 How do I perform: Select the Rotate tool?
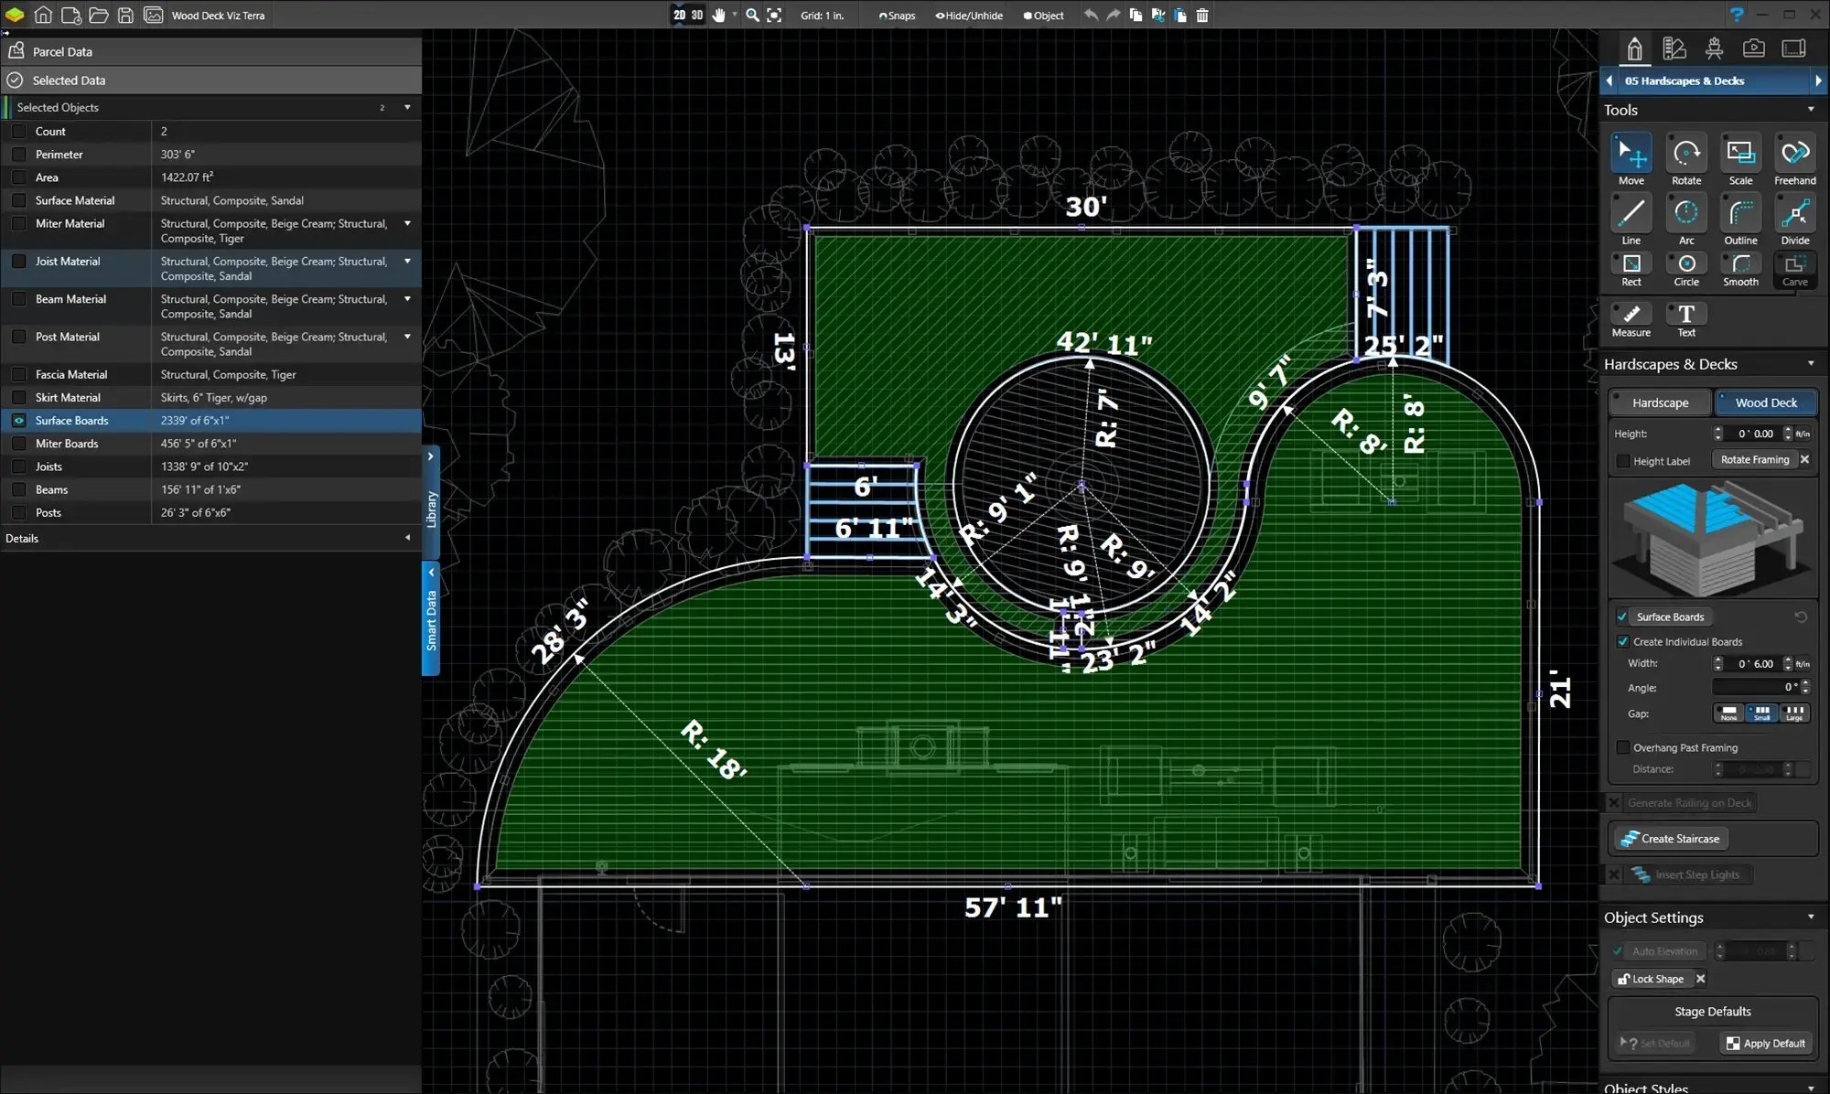[x=1685, y=159]
